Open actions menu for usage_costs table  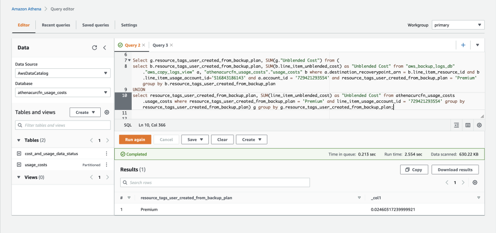tap(107, 165)
